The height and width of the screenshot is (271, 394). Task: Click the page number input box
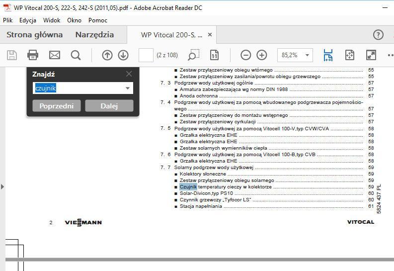tap(146, 55)
